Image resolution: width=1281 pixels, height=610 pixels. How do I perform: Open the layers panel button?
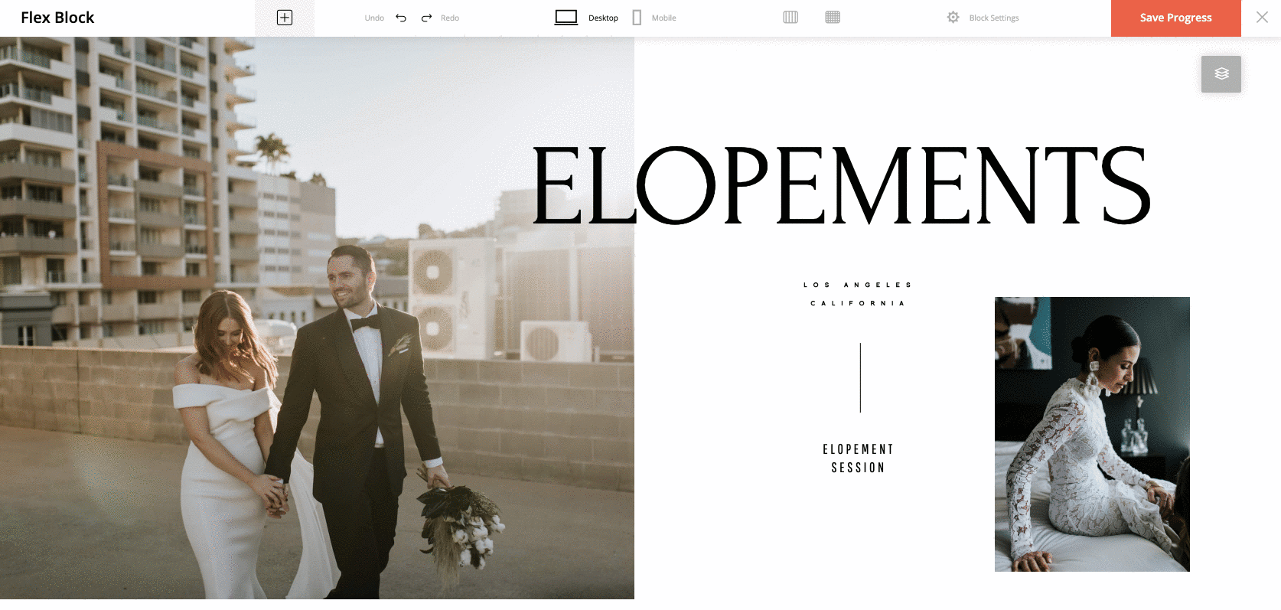click(1221, 74)
